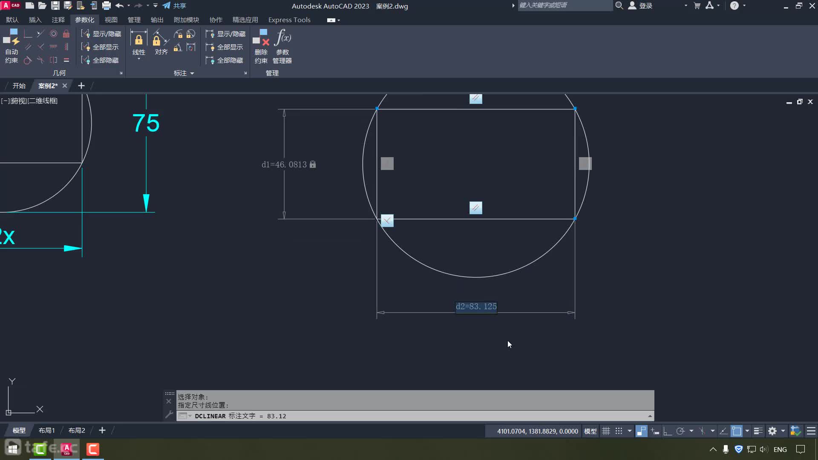Click the Undo arrow icon
The width and height of the screenshot is (818, 460).
(119, 6)
